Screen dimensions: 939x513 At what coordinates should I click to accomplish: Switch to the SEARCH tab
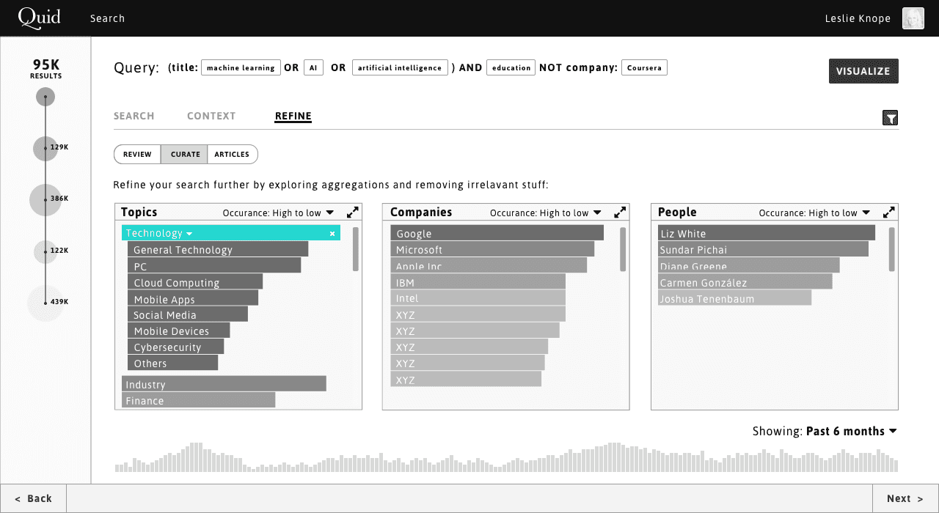click(134, 116)
